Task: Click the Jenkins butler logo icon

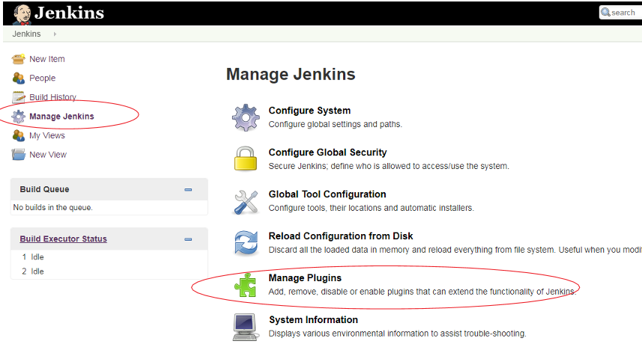Action: coord(22,14)
